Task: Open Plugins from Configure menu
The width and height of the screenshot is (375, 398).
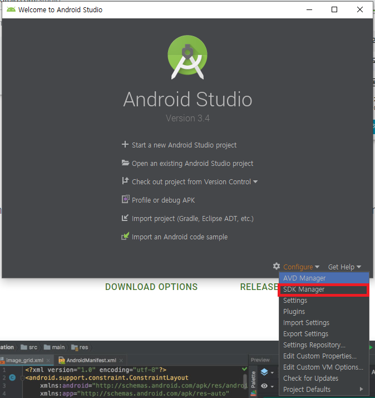Action: [324, 312]
